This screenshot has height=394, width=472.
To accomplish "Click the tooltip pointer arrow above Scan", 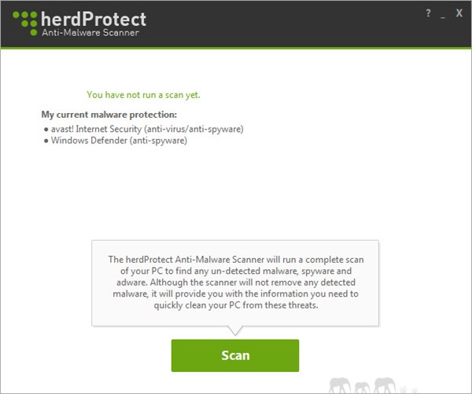I will pyautogui.click(x=235, y=328).
